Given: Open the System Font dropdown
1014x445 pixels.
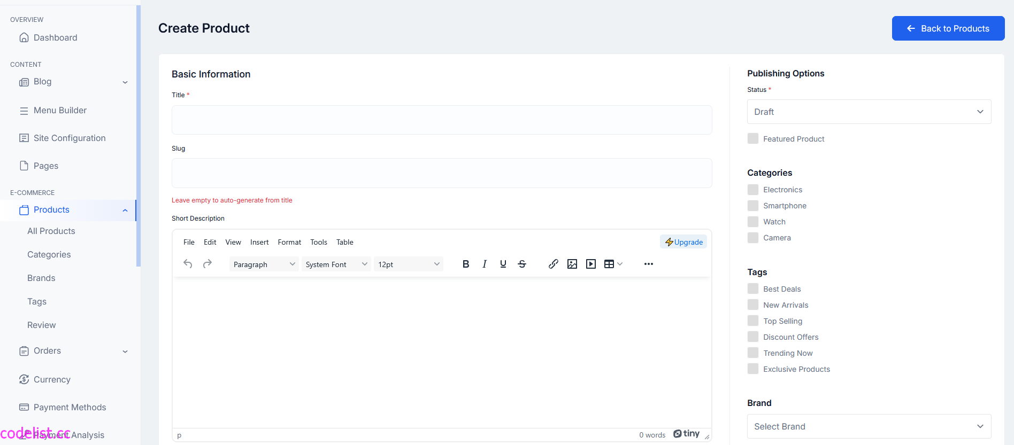Looking at the screenshot, I should pos(336,264).
